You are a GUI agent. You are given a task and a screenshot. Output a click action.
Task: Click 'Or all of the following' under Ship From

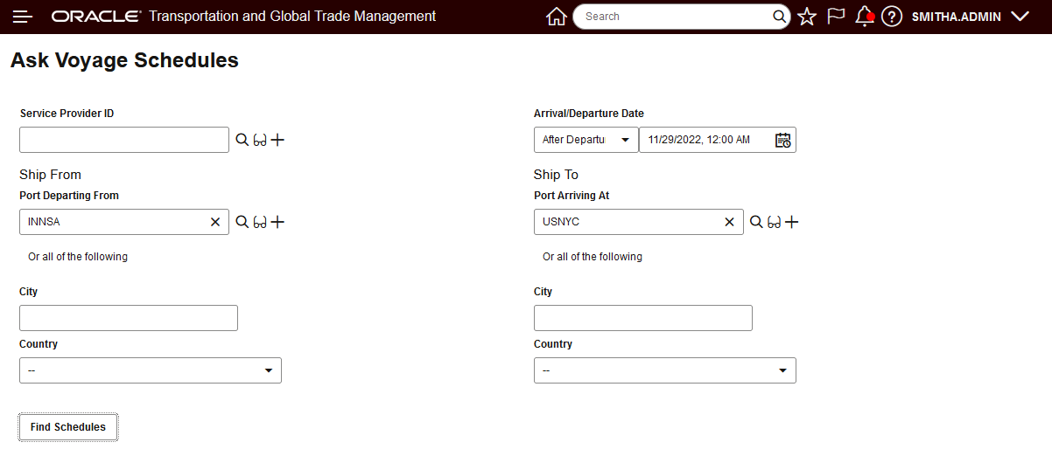coord(78,257)
